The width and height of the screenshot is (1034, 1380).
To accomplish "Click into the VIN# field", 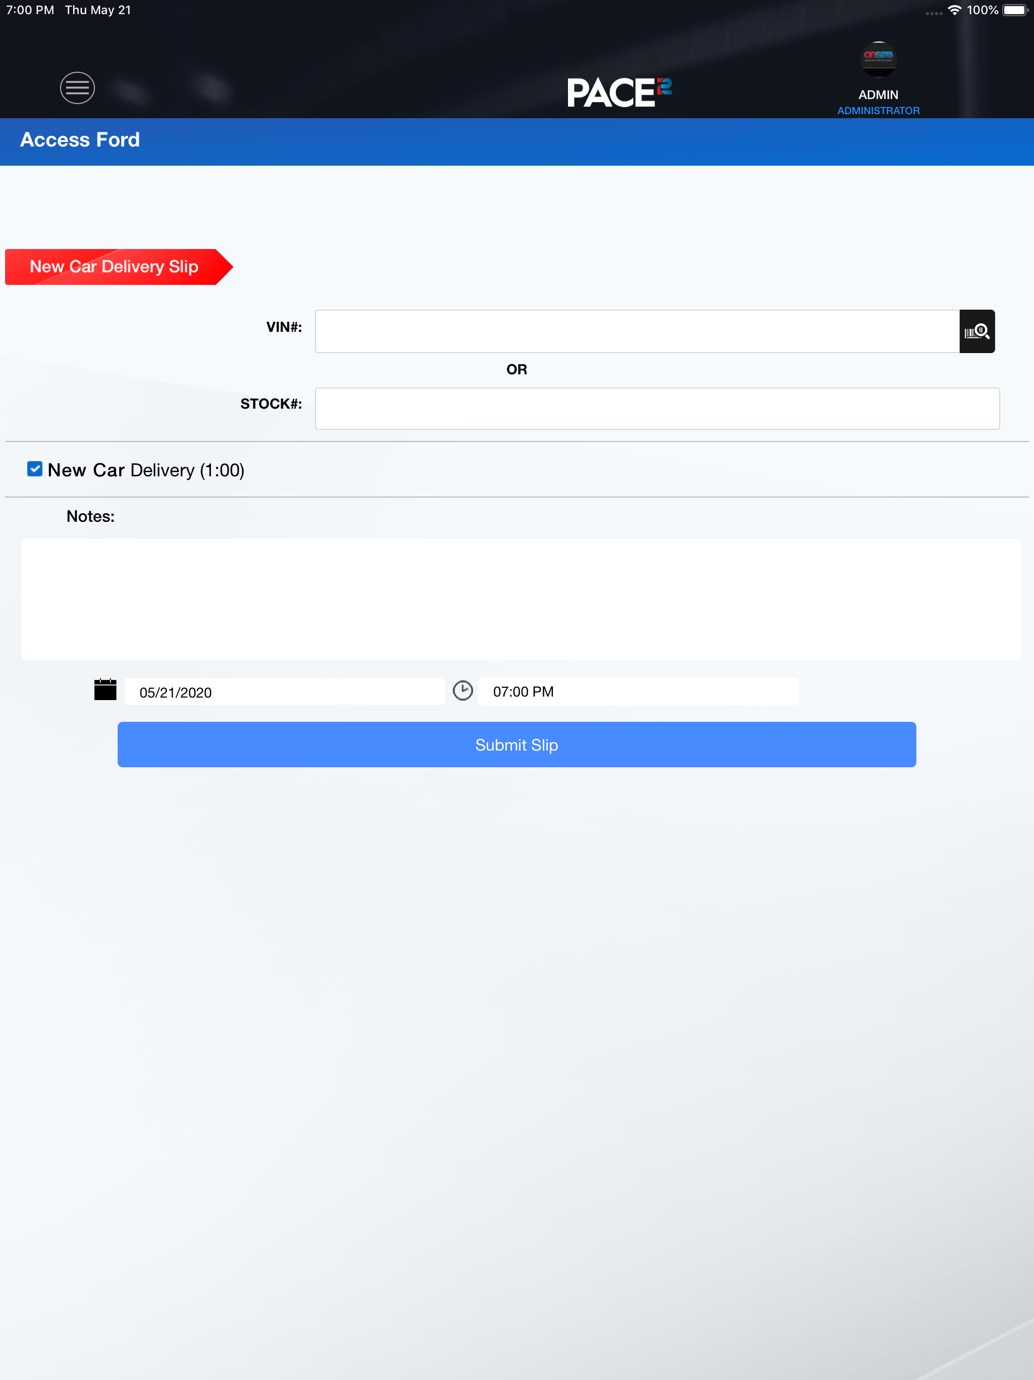I will pyautogui.click(x=637, y=331).
